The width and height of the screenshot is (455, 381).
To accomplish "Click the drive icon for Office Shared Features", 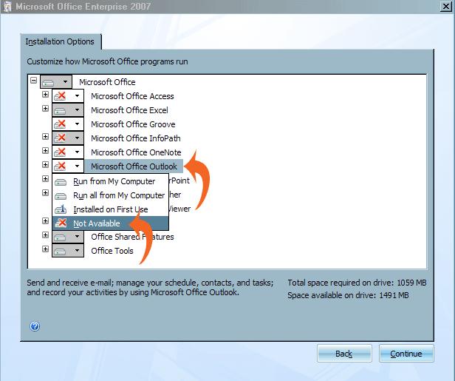I will pyautogui.click(x=60, y=237).
